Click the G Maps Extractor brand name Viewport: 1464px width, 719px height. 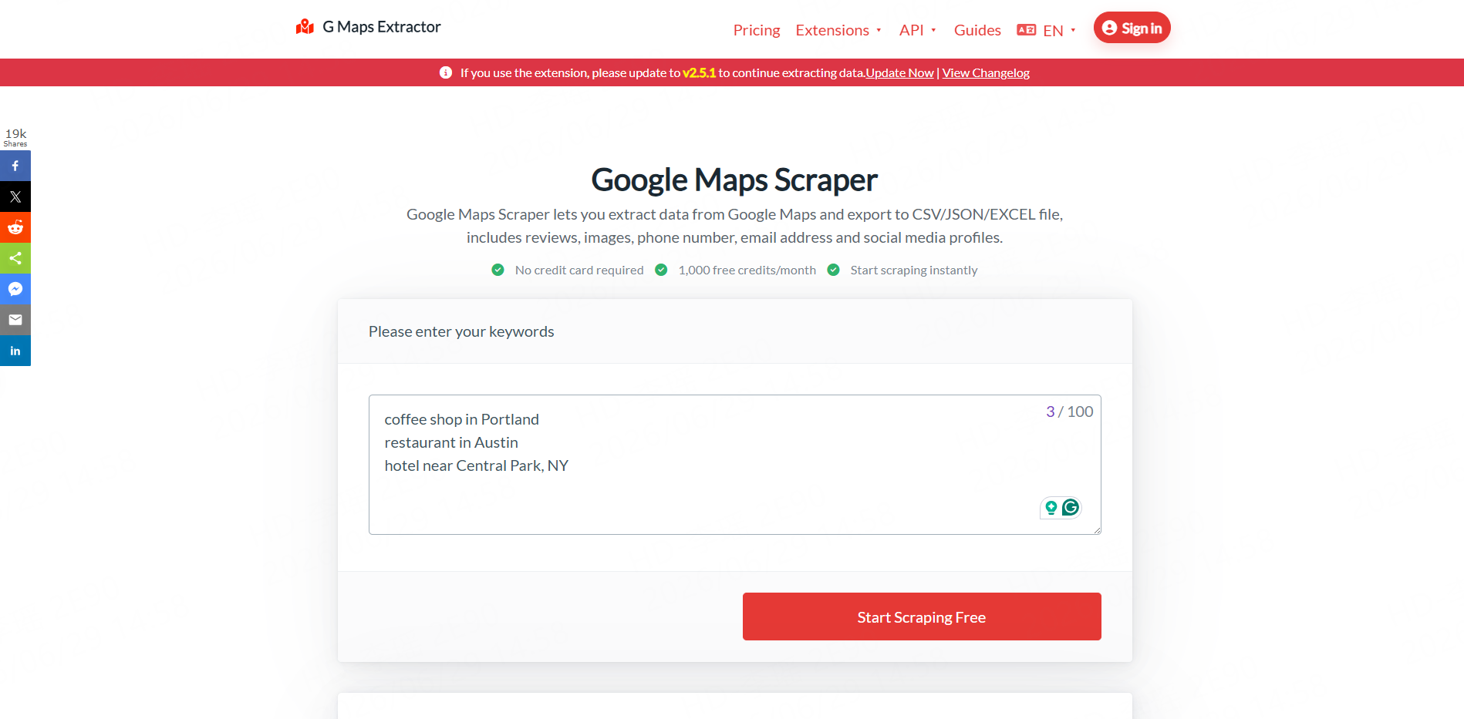tap(382, 27)
